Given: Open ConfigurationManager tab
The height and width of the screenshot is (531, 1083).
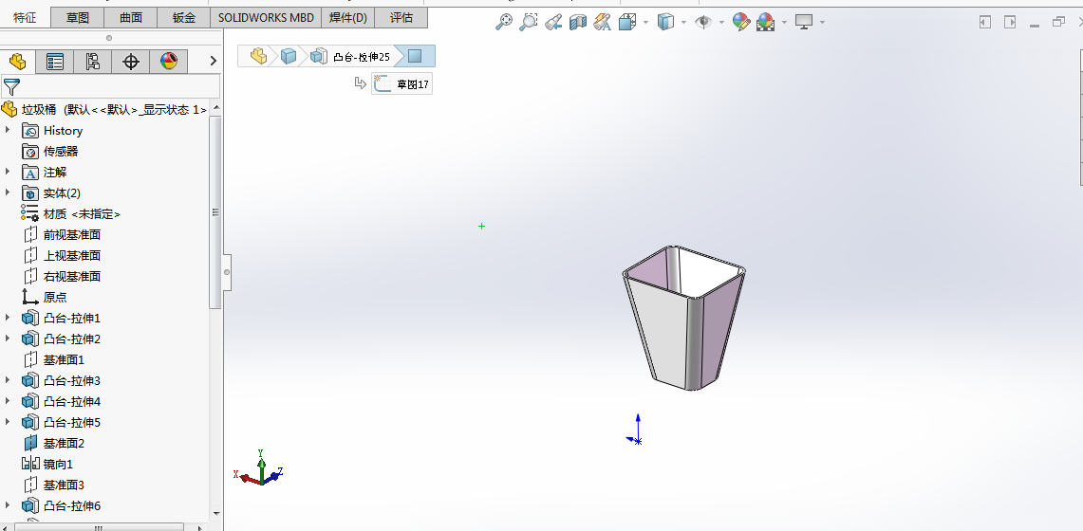Looking at the screenshot, I should point(93,62).
